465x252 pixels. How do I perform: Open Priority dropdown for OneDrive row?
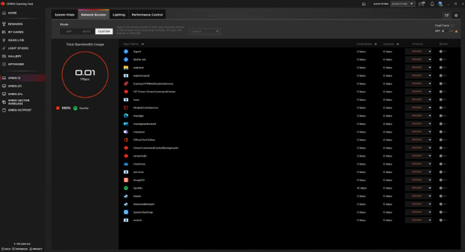pyautogui.click(x=418, y=164)
